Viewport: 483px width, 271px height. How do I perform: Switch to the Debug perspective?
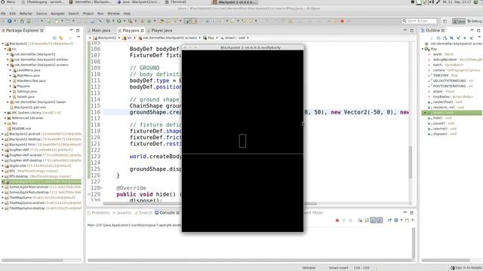click(x=475, y=21)
